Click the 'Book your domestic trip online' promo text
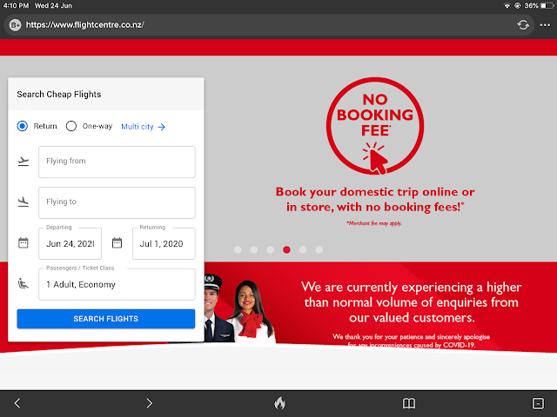The width and height of the screenshot is (557, 417). point(375,199)
